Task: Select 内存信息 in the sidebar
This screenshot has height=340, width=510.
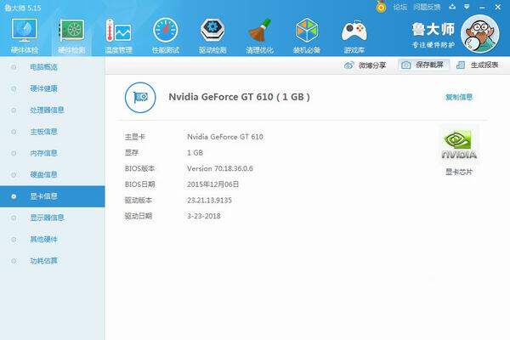Action: click(53, 153)
